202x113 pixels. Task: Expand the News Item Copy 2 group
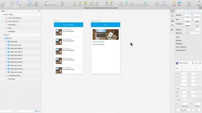(x=6, y=48)
